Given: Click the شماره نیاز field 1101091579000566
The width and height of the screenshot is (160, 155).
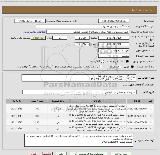Looking at the screenshot, I should pyautogui.click(x=114, y=21).
